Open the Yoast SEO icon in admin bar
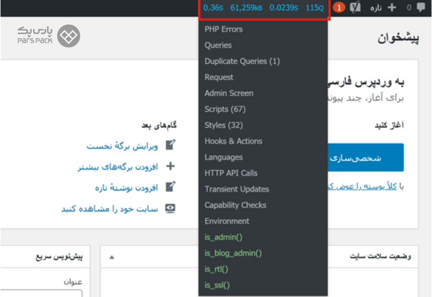Viewport: 432px width, 297px height. point(355,7)
